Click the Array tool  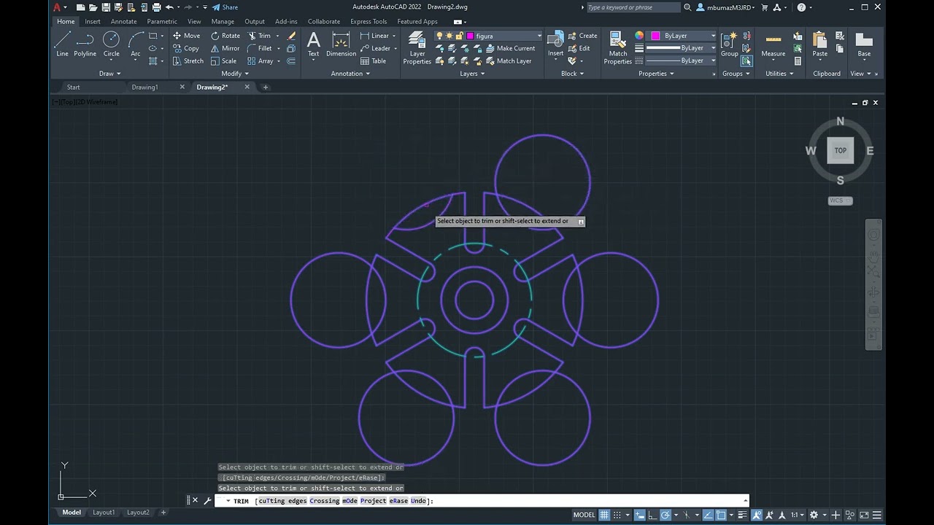pos(260,61)
